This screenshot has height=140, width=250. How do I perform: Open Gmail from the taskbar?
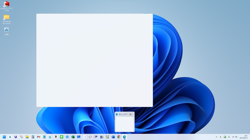tap(39, 137)
